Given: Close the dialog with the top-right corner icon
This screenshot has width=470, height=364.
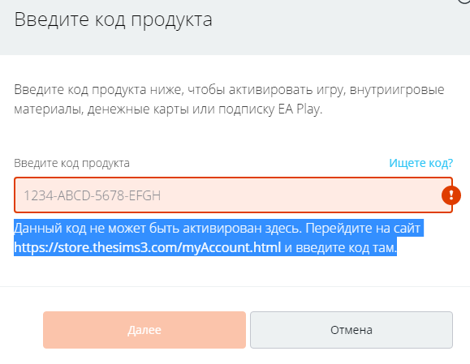Looking at the screenshot, I should click(465, 1).
